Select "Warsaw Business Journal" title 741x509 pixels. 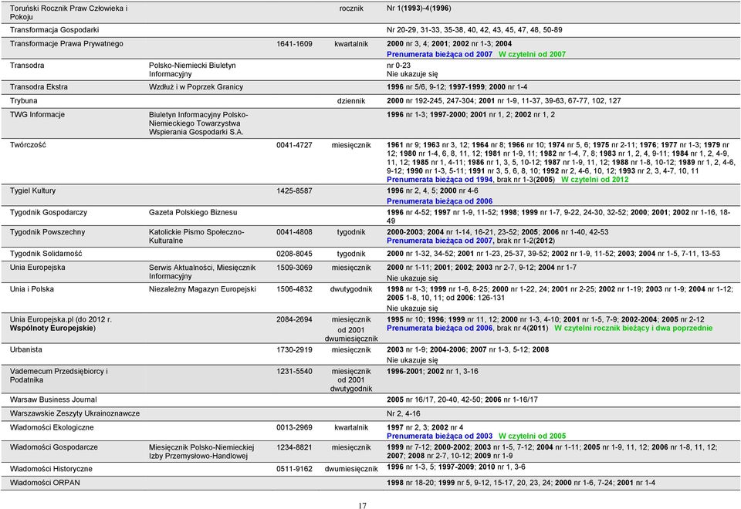(x=53, y=400)
